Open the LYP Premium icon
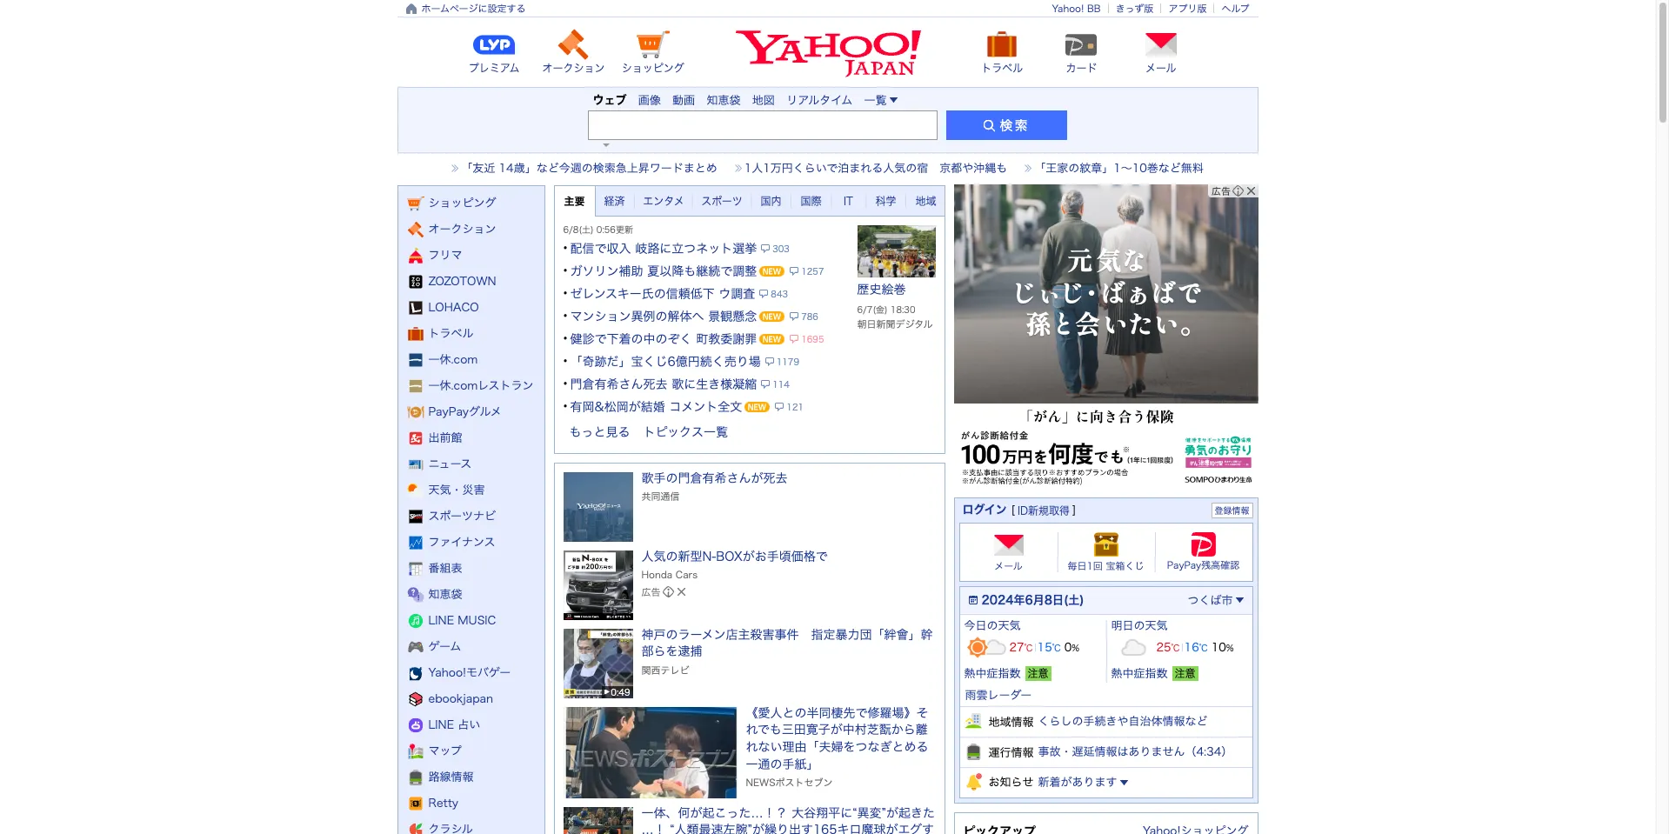The height and width of the screenshot is (834, 1669). tap(493, 44)
